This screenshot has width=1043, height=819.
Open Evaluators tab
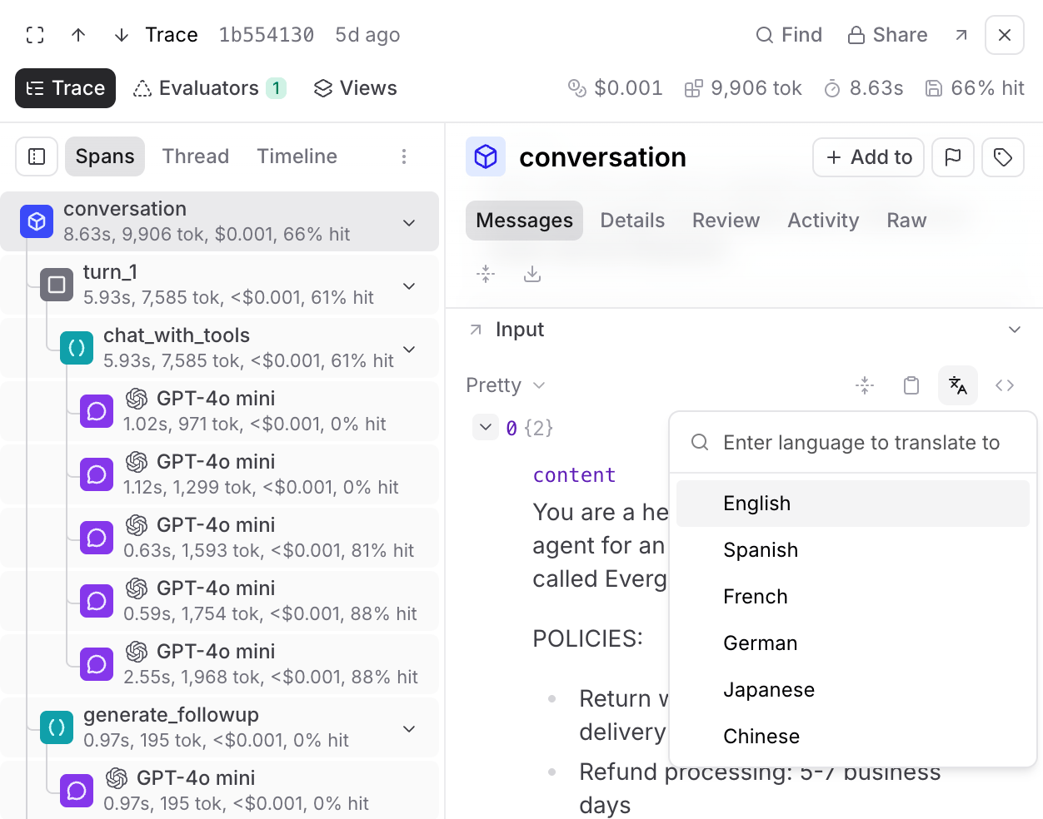pyautogui.click(x=210, y=88)
